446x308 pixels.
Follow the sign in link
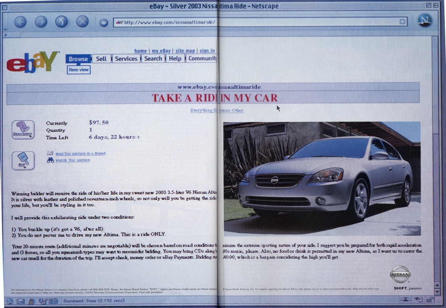(207, 50)
